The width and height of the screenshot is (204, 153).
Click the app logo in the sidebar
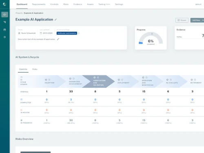coord(4,4)
